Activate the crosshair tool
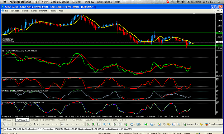The width and height of the screenshot is (224, 134). pyautogui.click(x=9, y=124)
